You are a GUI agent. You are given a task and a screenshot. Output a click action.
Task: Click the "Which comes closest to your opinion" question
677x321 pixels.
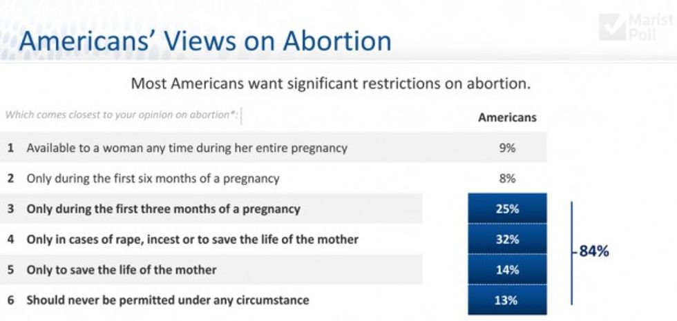122,115
